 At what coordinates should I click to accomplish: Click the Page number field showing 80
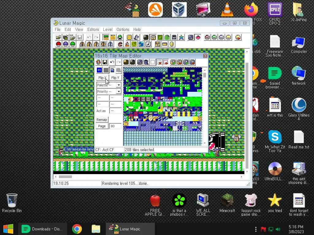pos(115,126)
